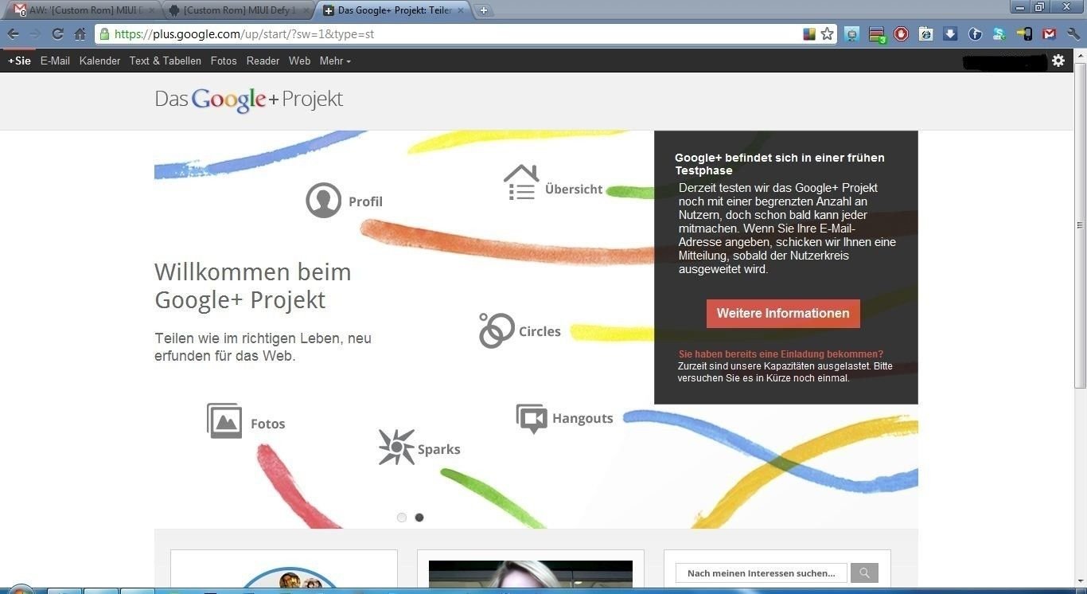1087x594 pixels.
Task: Click the blonde woman video thumbnail
Action: point(531,574)
